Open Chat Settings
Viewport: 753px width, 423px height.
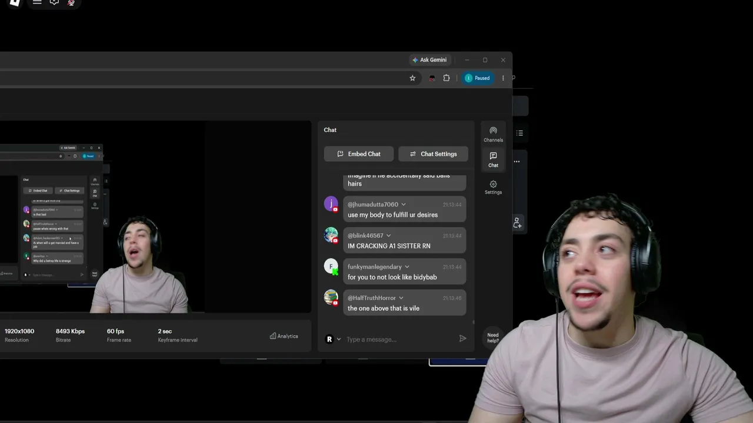tap(433, 154)
